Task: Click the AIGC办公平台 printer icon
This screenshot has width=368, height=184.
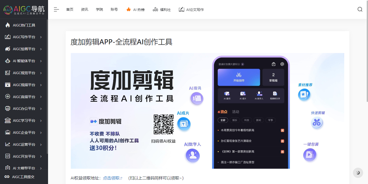Action: (x=8, y=109)
